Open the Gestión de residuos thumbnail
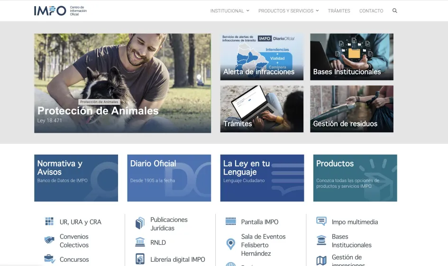The height and width of the screenshot is (266, 448). click(351, 109)
